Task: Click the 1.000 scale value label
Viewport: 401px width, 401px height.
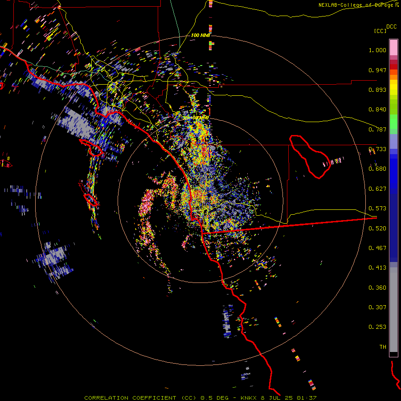Action: (x=377, y=50)
